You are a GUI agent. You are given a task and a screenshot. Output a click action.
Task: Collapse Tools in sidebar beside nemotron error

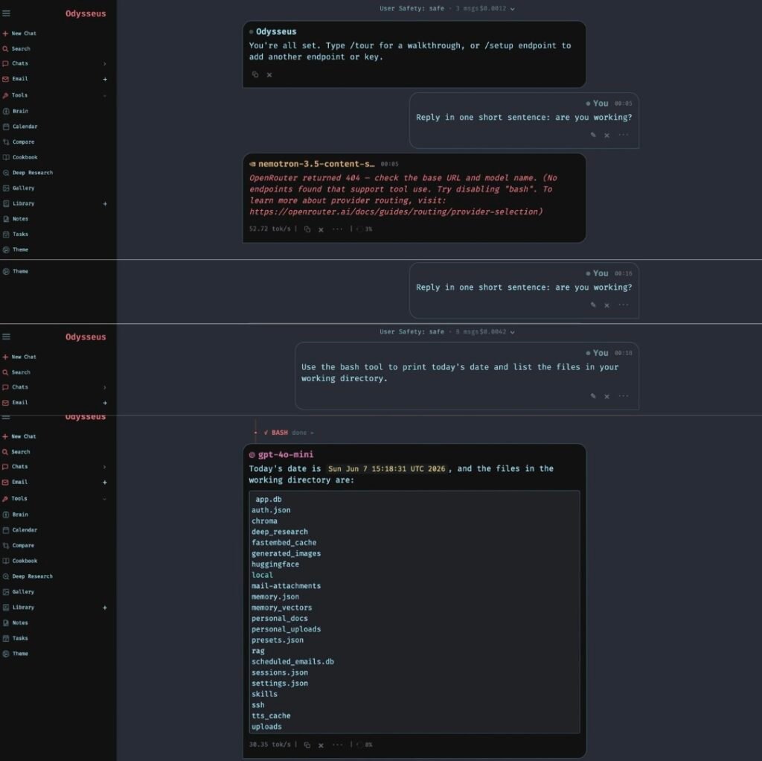point(104,95)
